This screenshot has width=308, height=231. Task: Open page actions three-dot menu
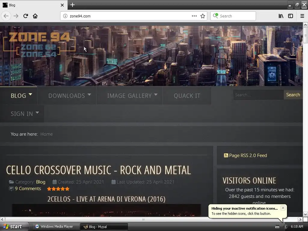coord(194,16)
